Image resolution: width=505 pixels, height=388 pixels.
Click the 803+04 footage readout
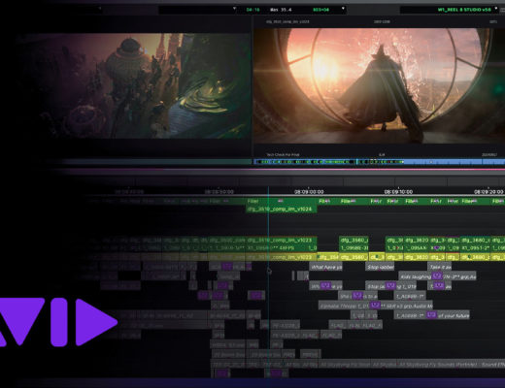pyautogui.click(x=320, y=10)
